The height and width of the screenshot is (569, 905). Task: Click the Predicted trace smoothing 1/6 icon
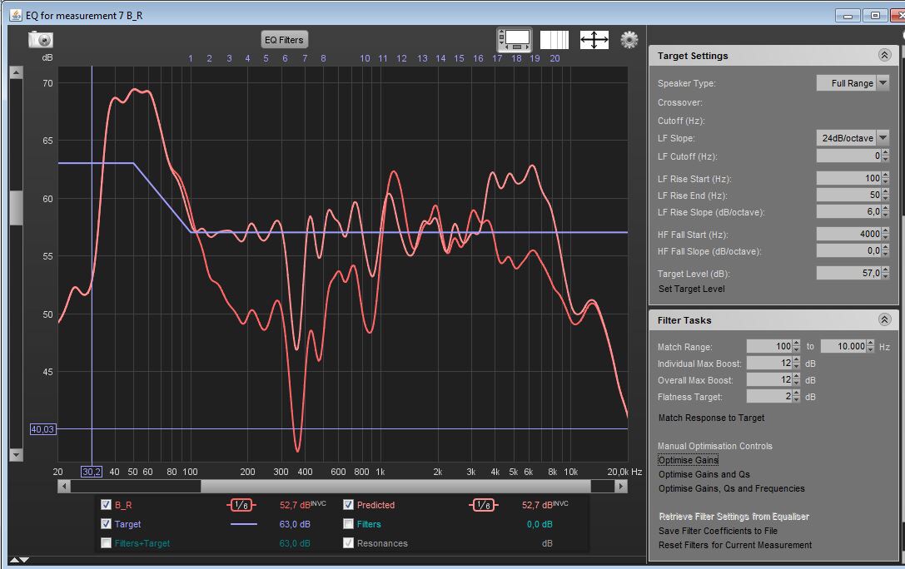pyautogui.click(x=484, y=506)
